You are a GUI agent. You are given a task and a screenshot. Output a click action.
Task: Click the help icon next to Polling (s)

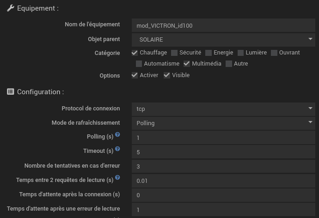click(117, 135)
